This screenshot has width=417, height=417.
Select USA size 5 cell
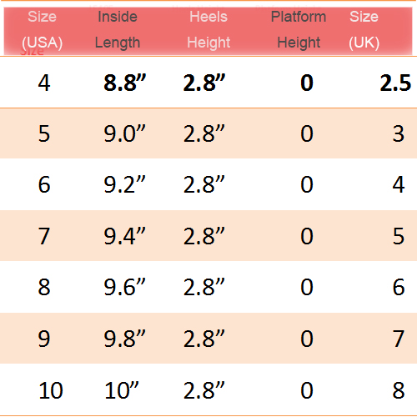(44, 133)
